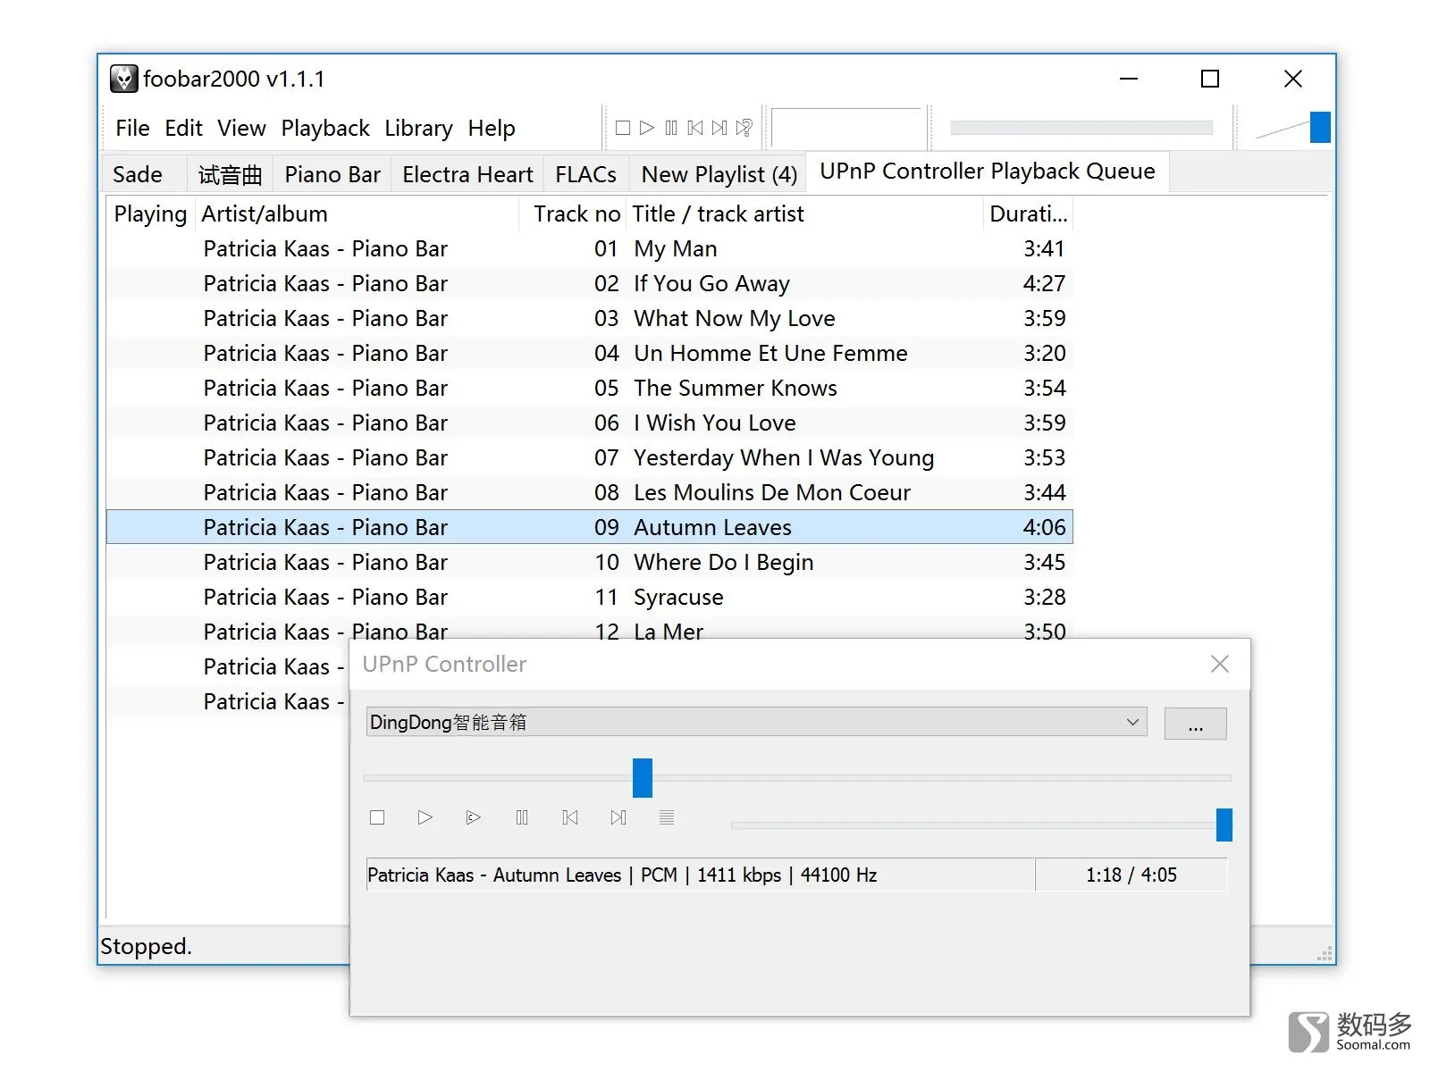1430x1072 pixels.
Task: Click the 1:18 / 4:05 time display
Action: [1131, 875]
